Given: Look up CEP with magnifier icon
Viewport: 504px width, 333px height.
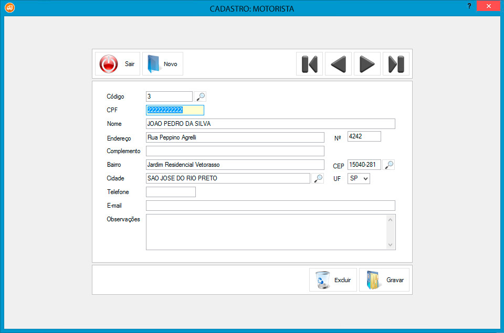Looking at the screenshot, I should (389, 165).
